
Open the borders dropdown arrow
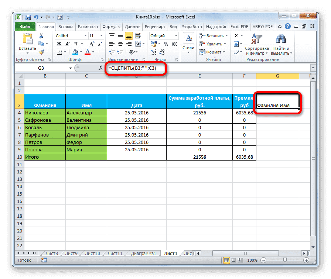click(65, 52)
